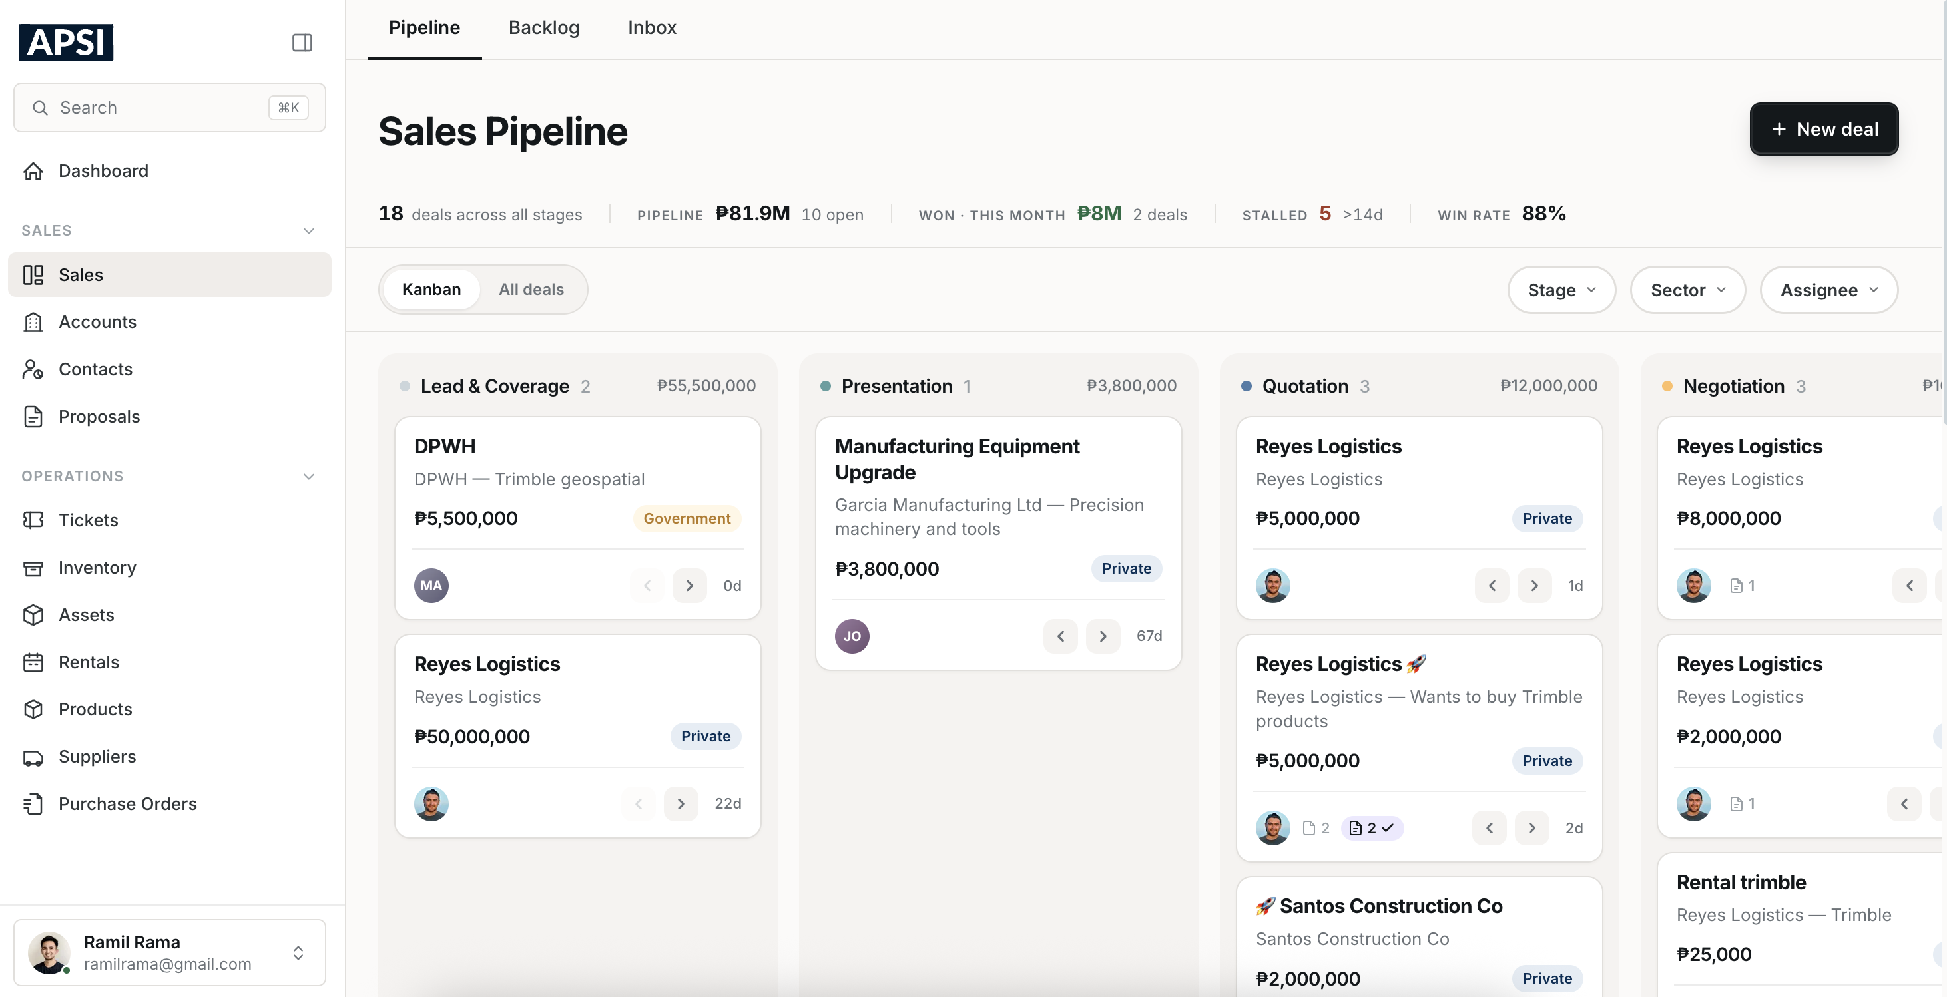Open Sales in sidebar
1947x997 pixels.
point(169,274)
